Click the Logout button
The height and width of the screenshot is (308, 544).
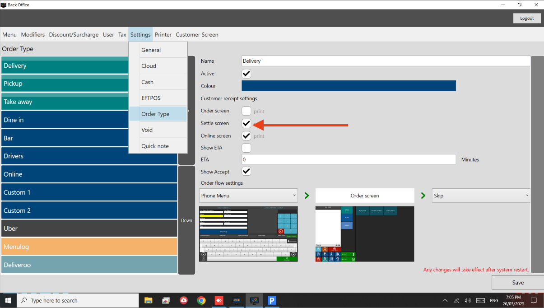(527, 18)
